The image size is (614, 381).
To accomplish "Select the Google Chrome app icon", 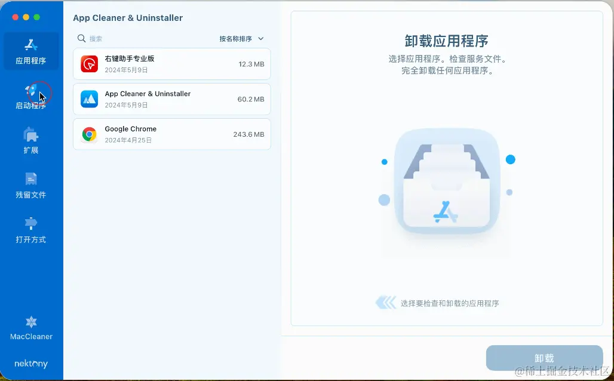I will coord(89,134).
